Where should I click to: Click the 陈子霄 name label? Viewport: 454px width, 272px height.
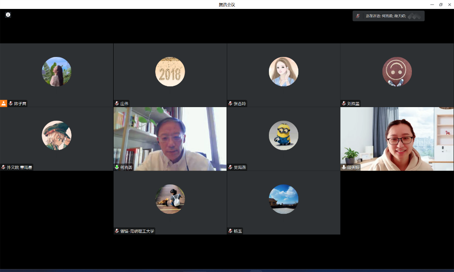coord(20,104)
